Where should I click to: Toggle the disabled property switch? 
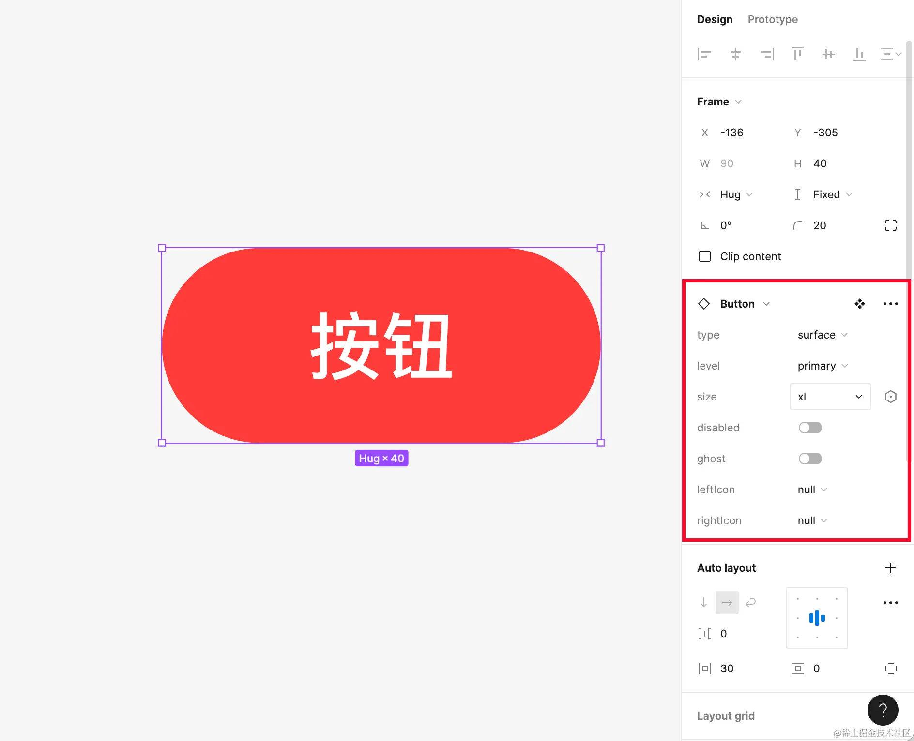(810, 428)
